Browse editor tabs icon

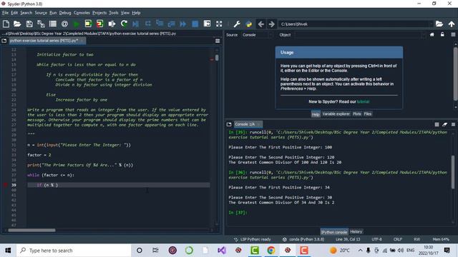(4, 41)
